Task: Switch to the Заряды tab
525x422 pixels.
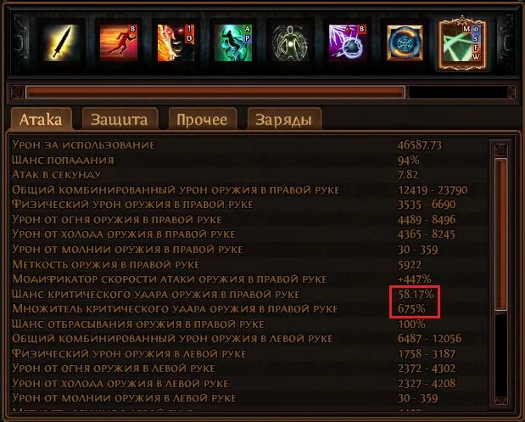Action: coord(284,119)
